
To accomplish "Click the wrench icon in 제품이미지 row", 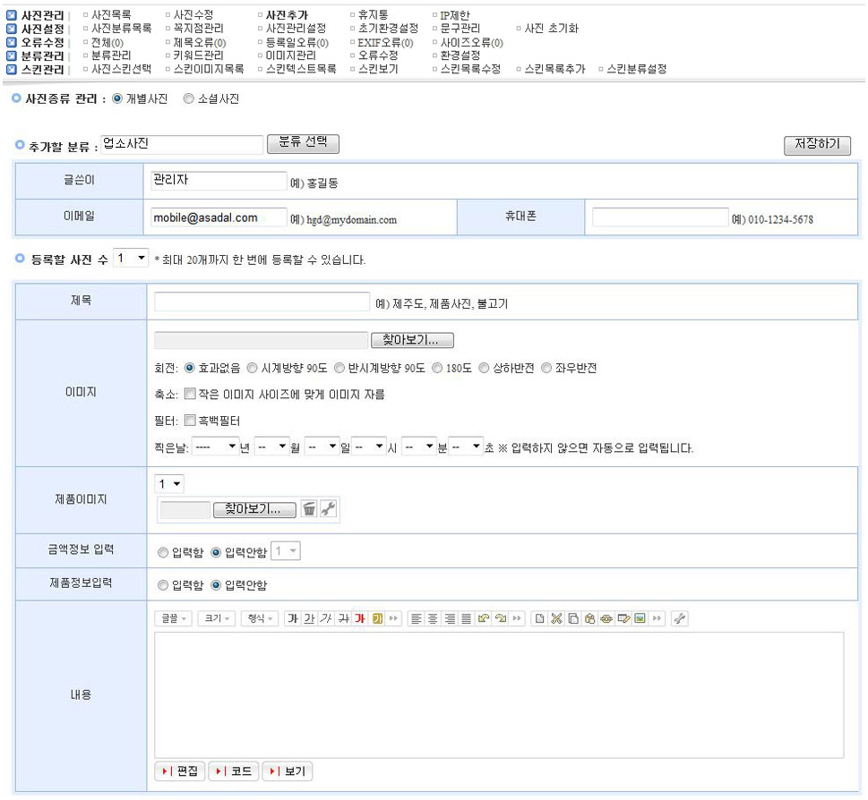I will tap(328, 509).
